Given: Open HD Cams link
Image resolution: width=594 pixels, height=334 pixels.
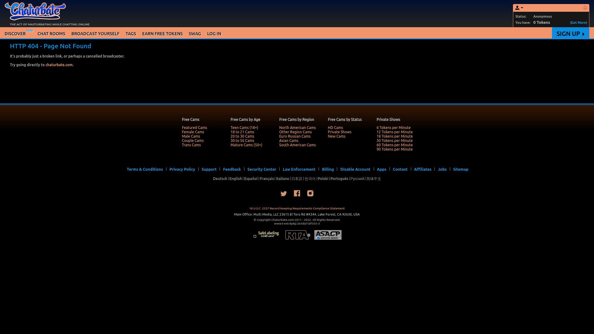Looking at the screenshot, I should pos(335,128).
